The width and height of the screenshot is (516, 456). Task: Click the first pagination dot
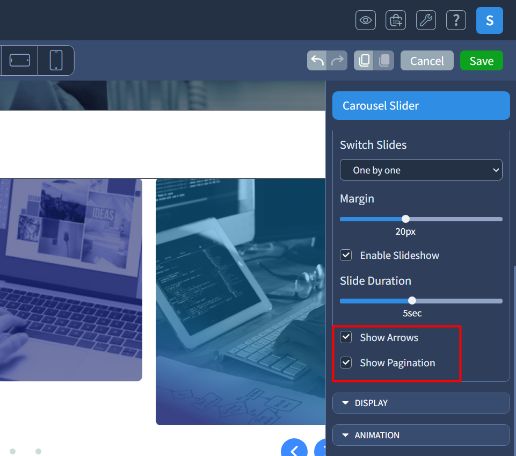[x=12, y=451]
